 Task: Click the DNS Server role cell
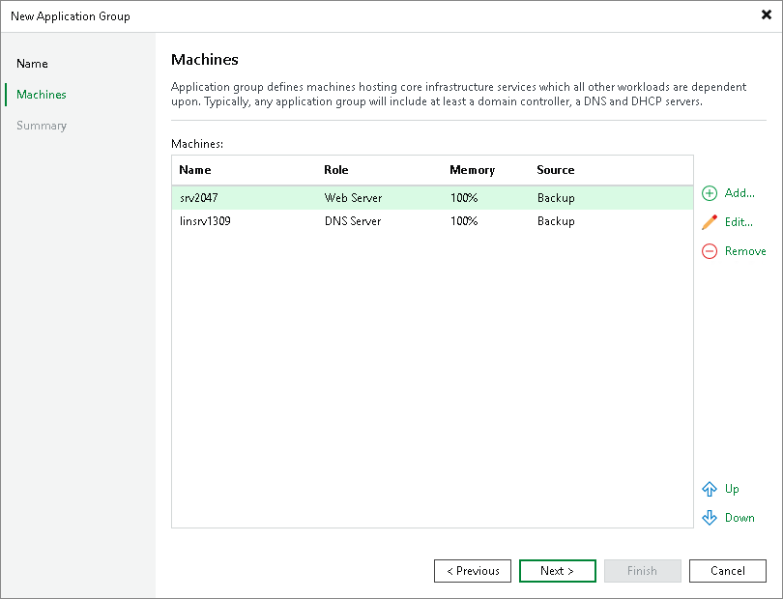click(x=353, y=221)
